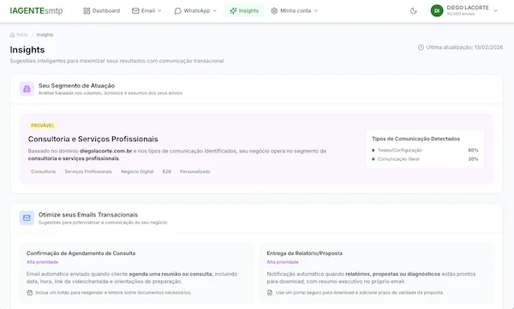Expand the WhatsApp dropdown chevron
The width and height of the screenshot is (514, 309).
[215, 11]
